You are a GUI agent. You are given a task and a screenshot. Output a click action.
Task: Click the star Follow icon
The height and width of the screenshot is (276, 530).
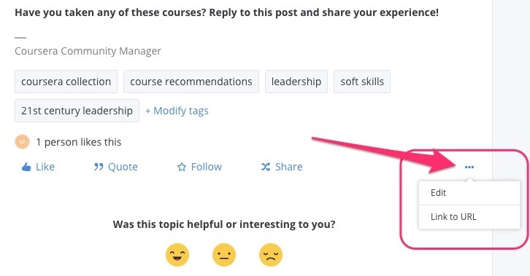(182, 167)
